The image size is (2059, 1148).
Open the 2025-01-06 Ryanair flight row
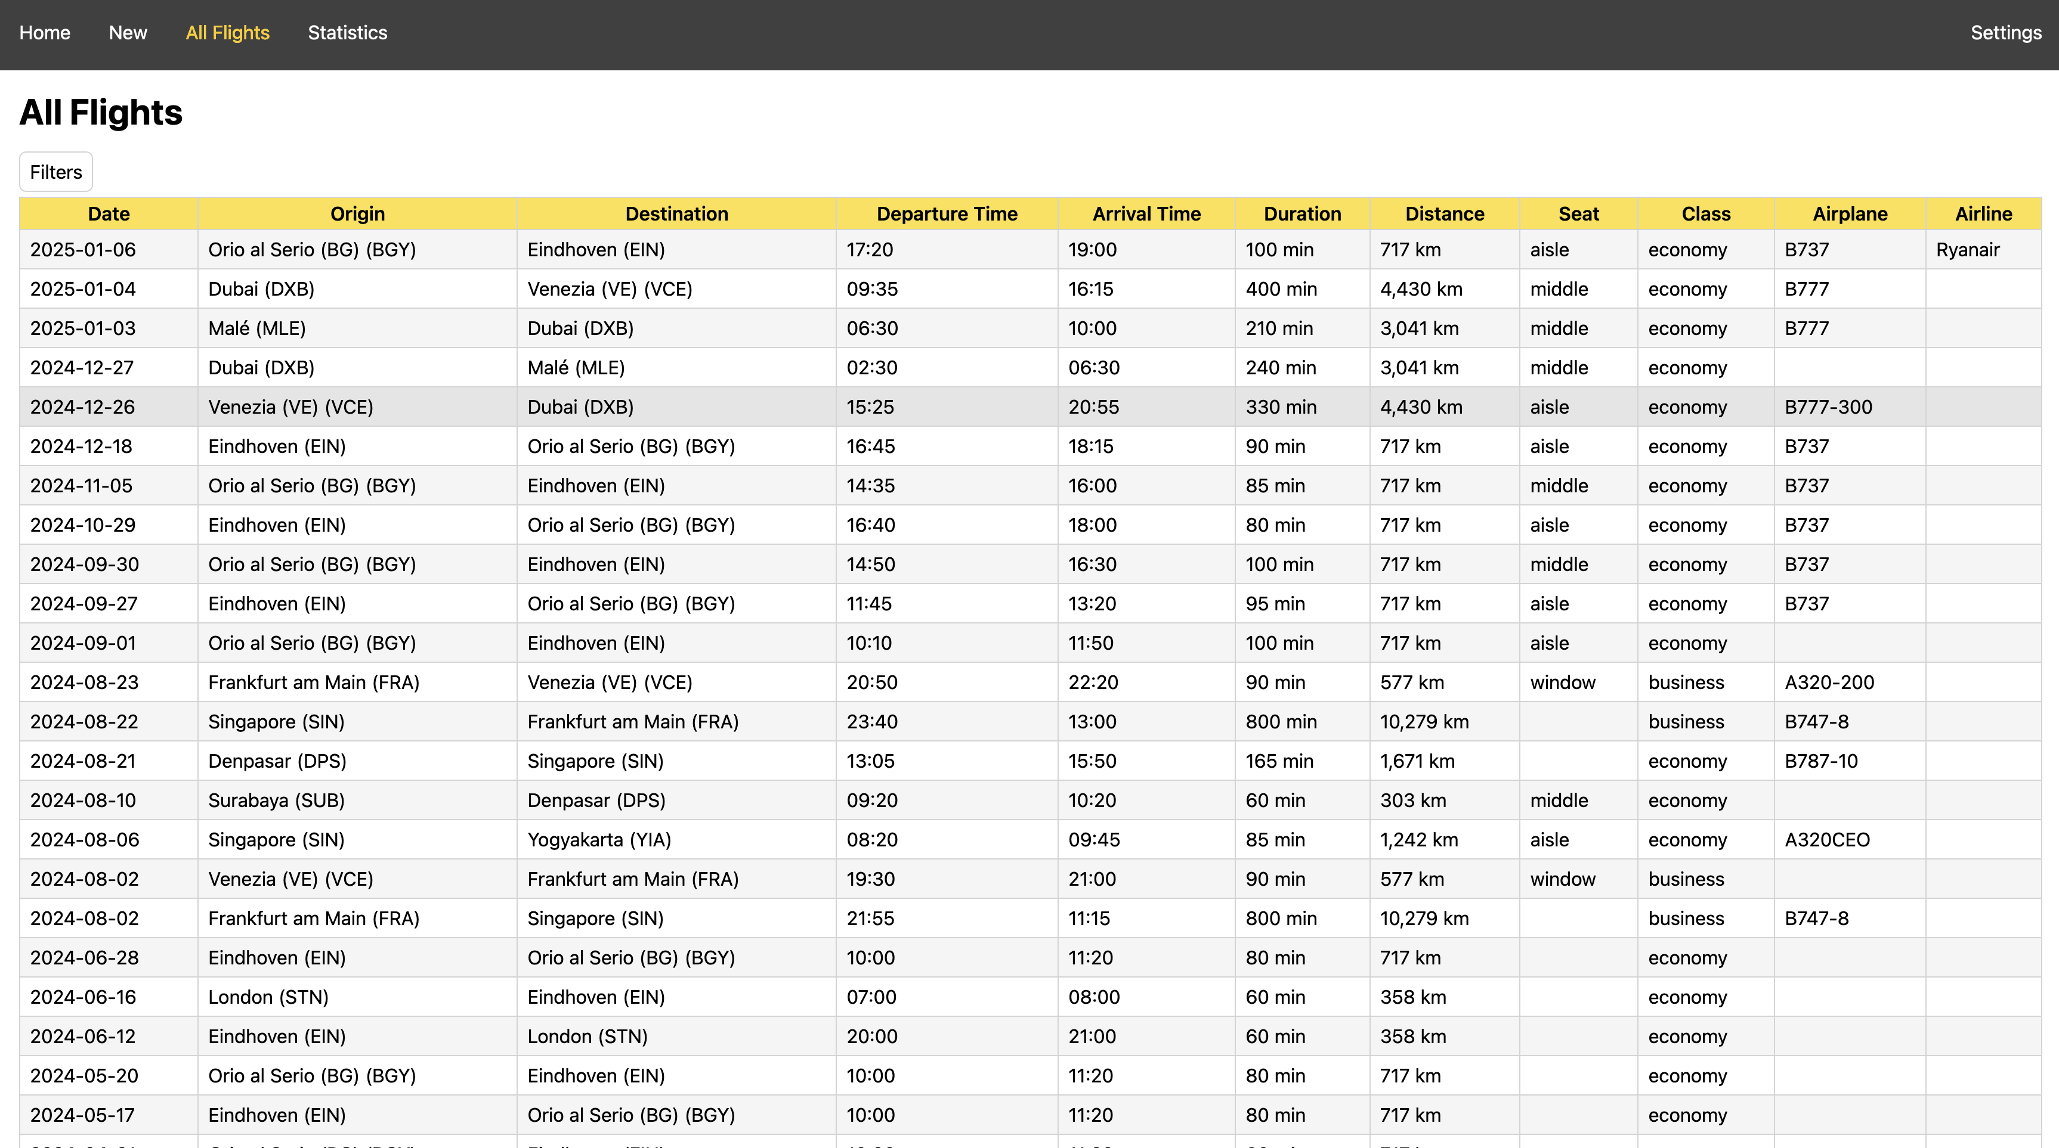(1029, 249)
